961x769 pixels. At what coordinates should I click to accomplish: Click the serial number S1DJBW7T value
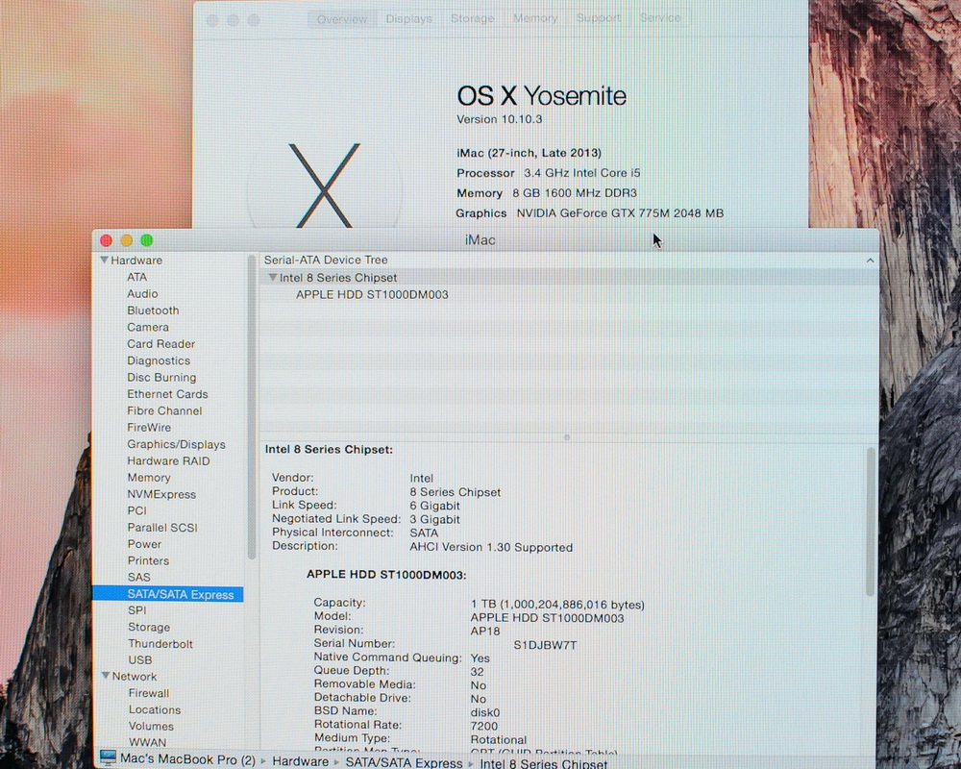click(545, 645)
